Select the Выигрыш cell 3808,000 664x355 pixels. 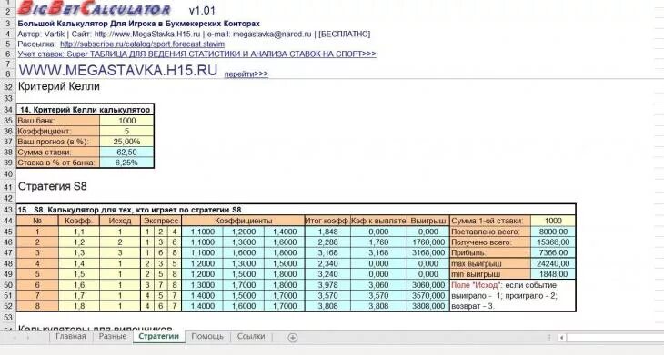coord(428,306)
